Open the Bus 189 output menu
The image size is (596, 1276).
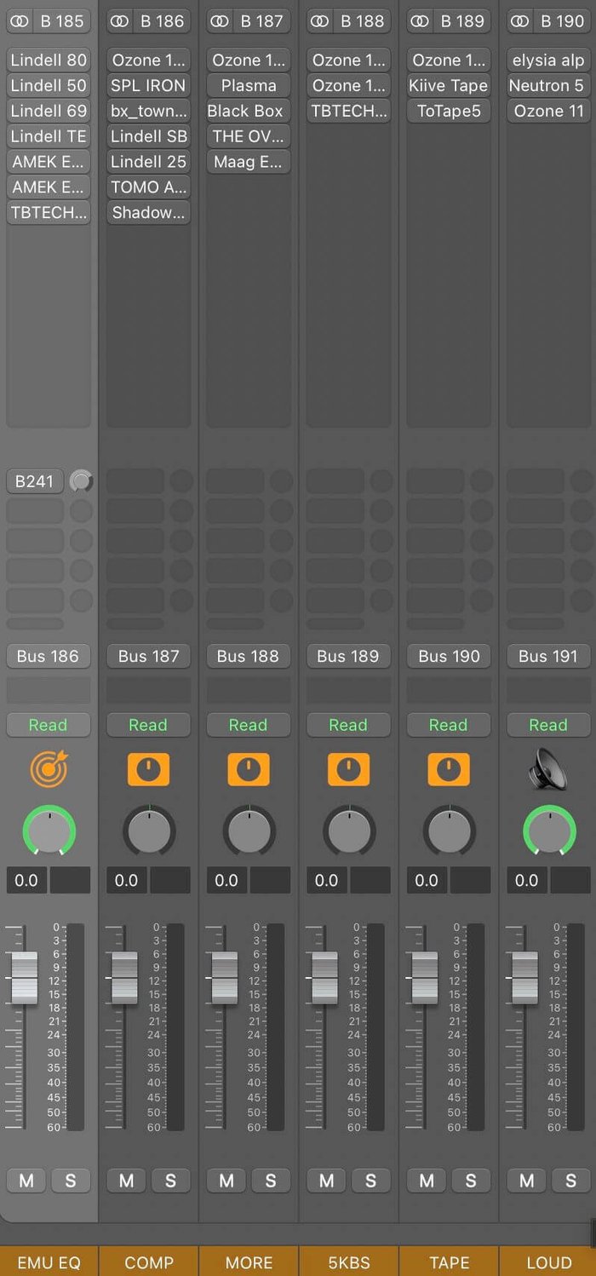coord(349,656)
